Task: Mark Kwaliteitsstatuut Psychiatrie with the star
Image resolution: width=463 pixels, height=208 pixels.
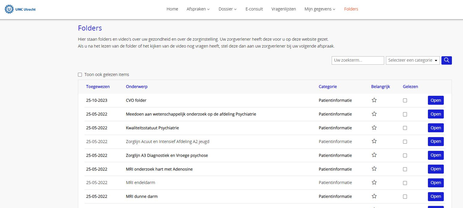Action: click(x=374, y=128)
